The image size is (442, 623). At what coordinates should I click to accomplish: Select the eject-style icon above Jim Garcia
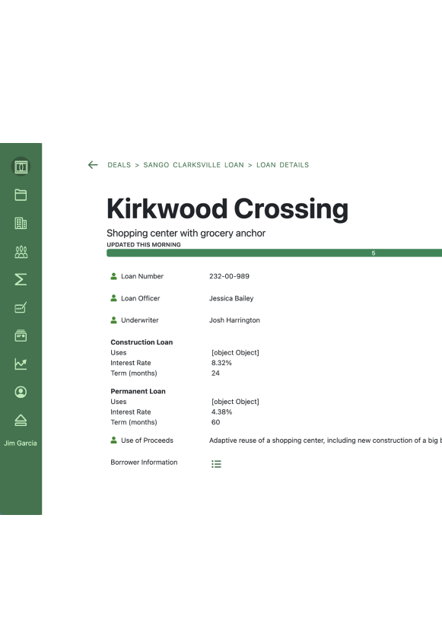pos(21,421)
